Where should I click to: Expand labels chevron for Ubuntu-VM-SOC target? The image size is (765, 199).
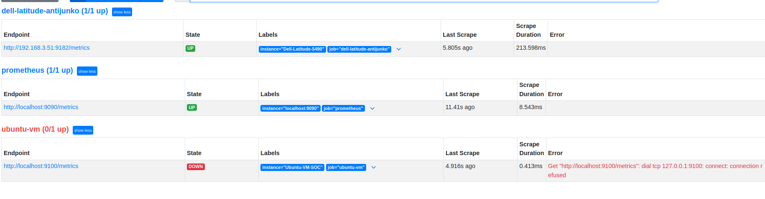coord(373,168)
